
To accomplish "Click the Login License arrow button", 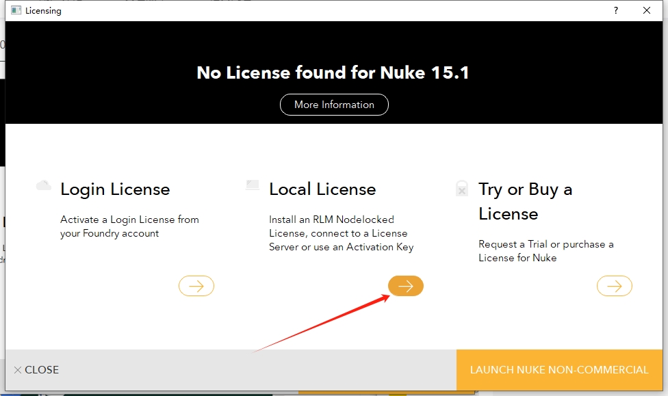I will coord(196,286).
